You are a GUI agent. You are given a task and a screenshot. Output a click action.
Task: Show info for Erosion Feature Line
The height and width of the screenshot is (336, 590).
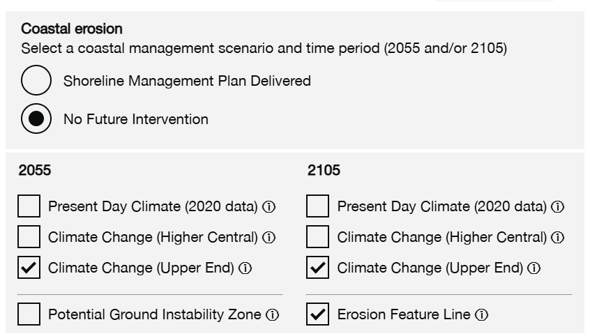(481, 315)
